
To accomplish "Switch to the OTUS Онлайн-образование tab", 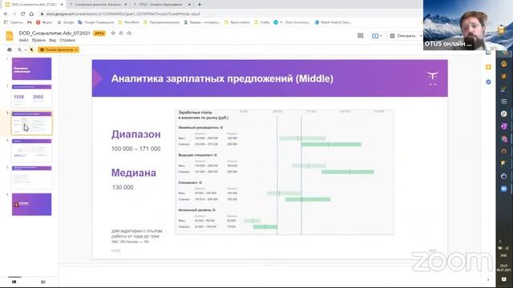I will [161, 5].
